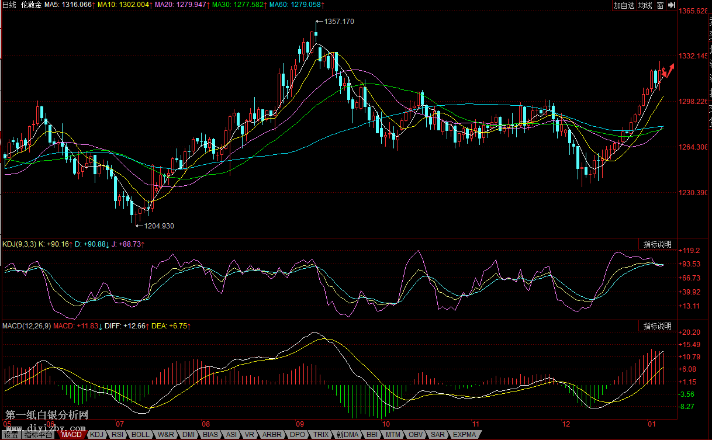This screenshot has width=712, height=440.
Task: Switch to the W&R indicator tab
Action: (166, 435)
